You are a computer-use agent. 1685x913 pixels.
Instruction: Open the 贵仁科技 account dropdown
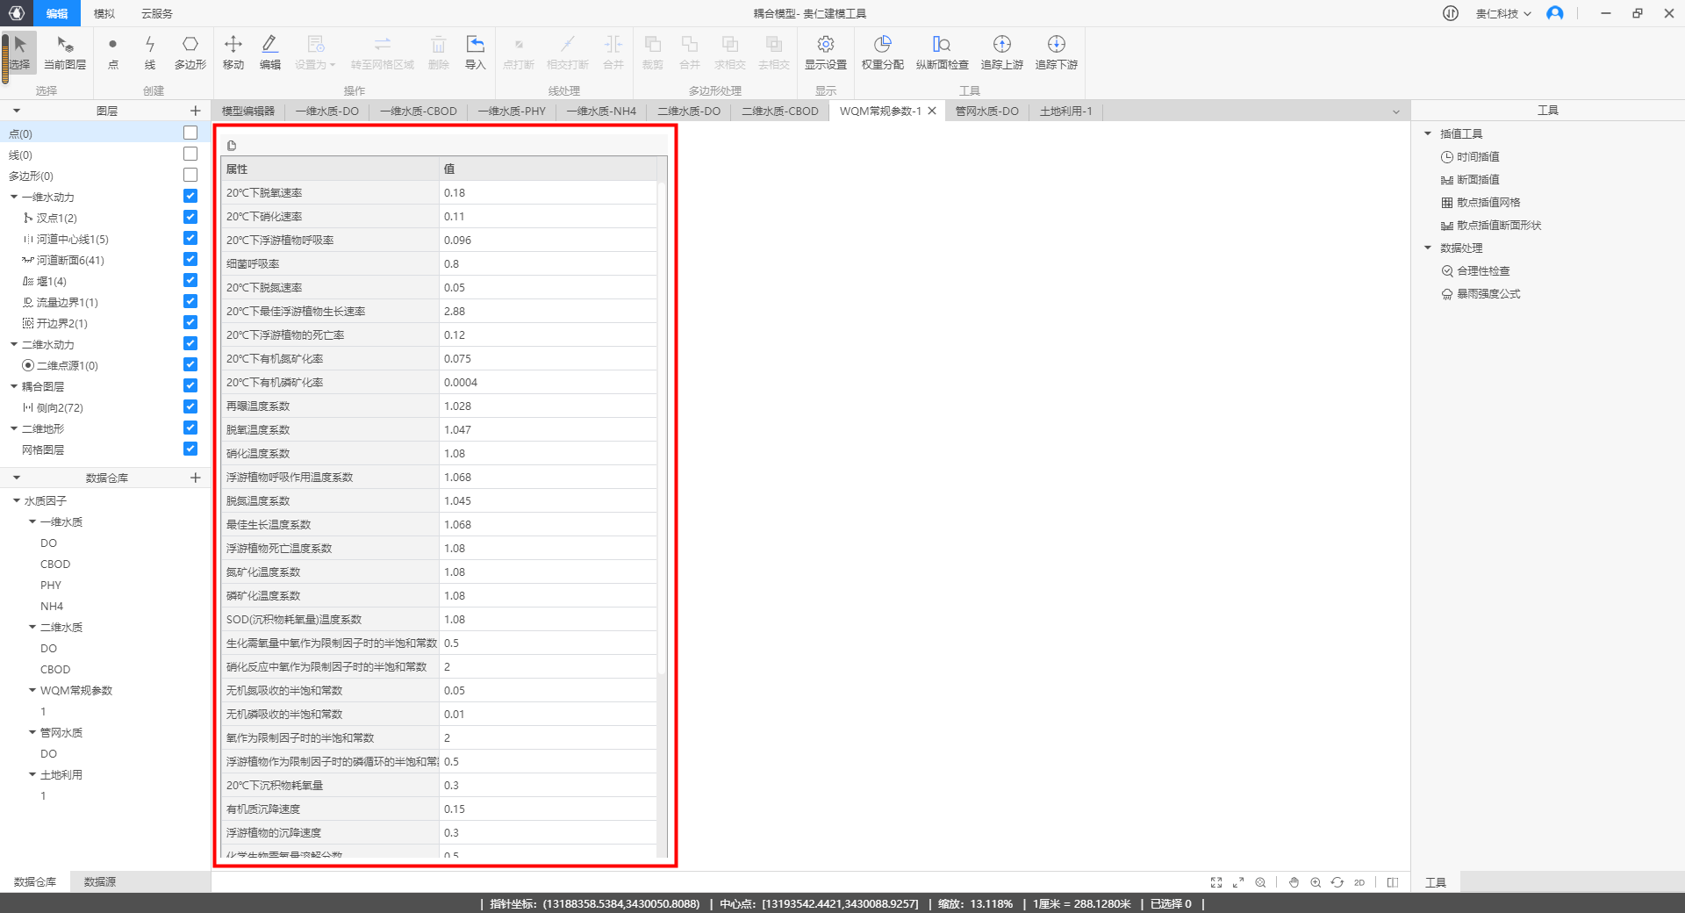[x=1502, y=13]
